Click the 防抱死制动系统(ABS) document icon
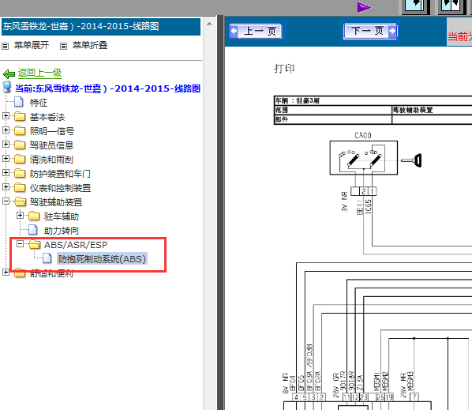Viewport: 472px width, 410px height. coord(47,258)
